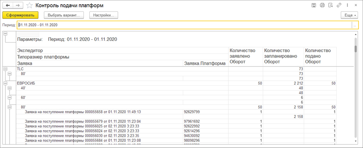Select platform number 92622992
Viewport: 363px width, 148px height.
click(x=192, y=126)
